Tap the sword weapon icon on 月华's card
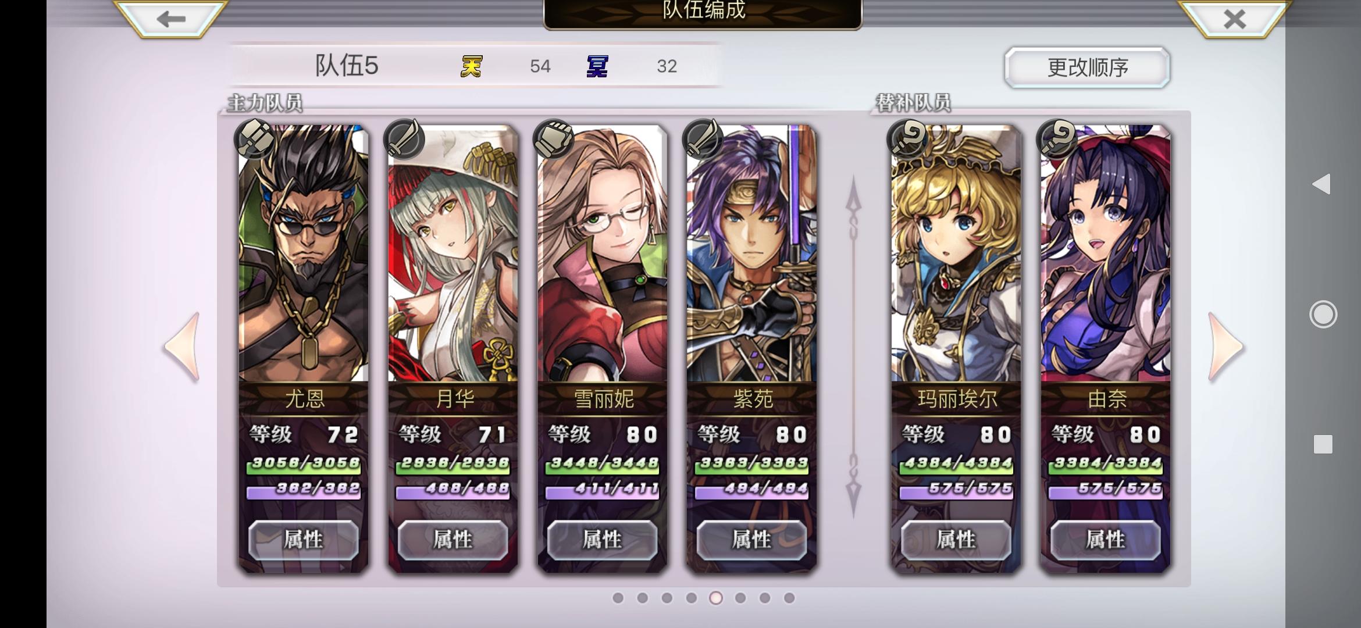 click(404, 140)
